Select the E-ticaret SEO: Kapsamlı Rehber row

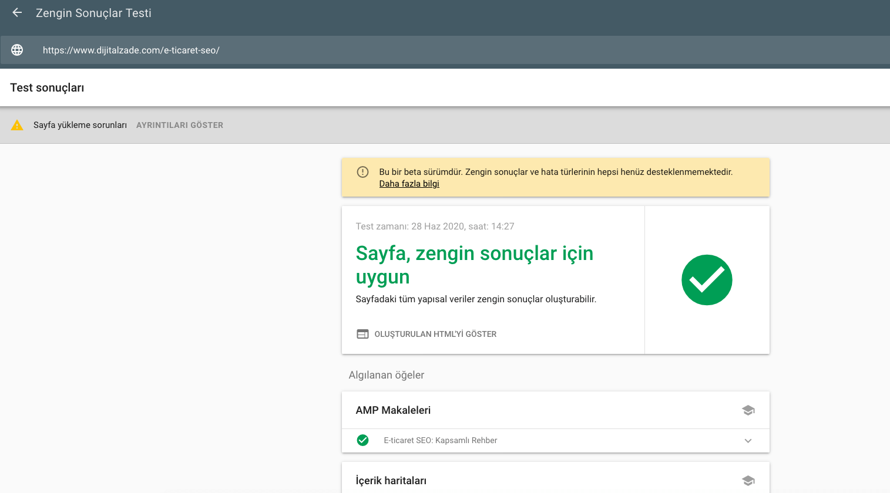point(440,440)
